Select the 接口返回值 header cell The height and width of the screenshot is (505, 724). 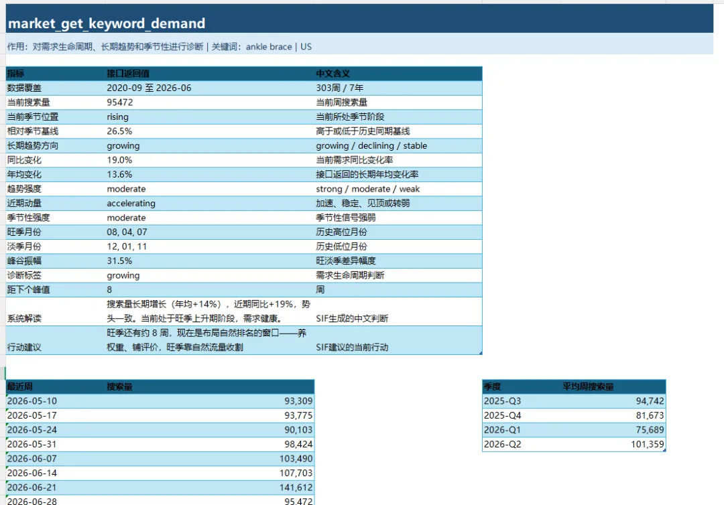coord(210,73)
